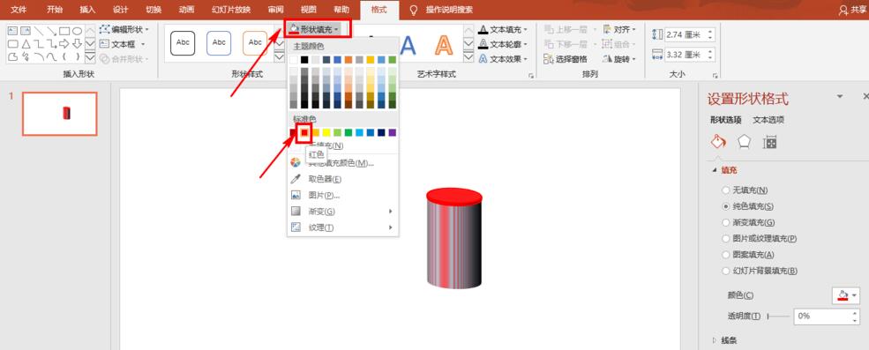This screenshot has width=869, height=350.
Task: Open the 对齐 align dropdown
Action: 620,29
